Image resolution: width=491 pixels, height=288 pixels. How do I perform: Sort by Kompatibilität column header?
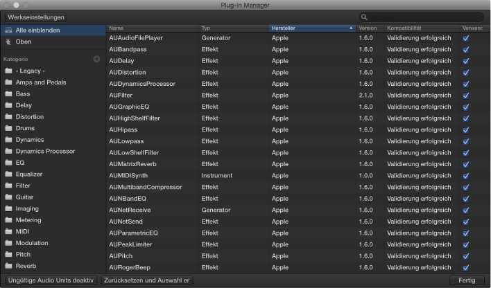(x=422, y=28)
